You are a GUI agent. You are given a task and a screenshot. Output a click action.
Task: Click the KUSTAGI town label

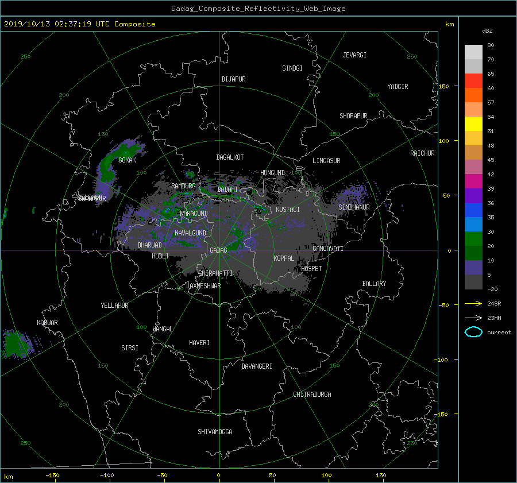[x=288, y=210]
